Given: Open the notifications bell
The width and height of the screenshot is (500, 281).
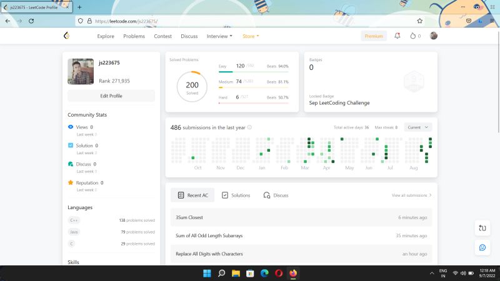Looking at the screenshot, I should [397, 36].
